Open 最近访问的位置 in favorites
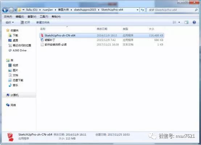 click(22, 45)
